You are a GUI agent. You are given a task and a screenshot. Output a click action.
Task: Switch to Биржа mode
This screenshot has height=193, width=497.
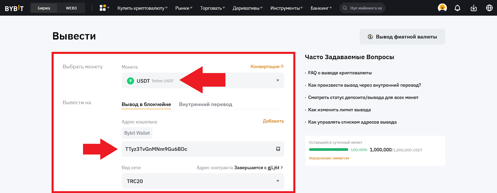pyautogui.click(x=44, y=8)
